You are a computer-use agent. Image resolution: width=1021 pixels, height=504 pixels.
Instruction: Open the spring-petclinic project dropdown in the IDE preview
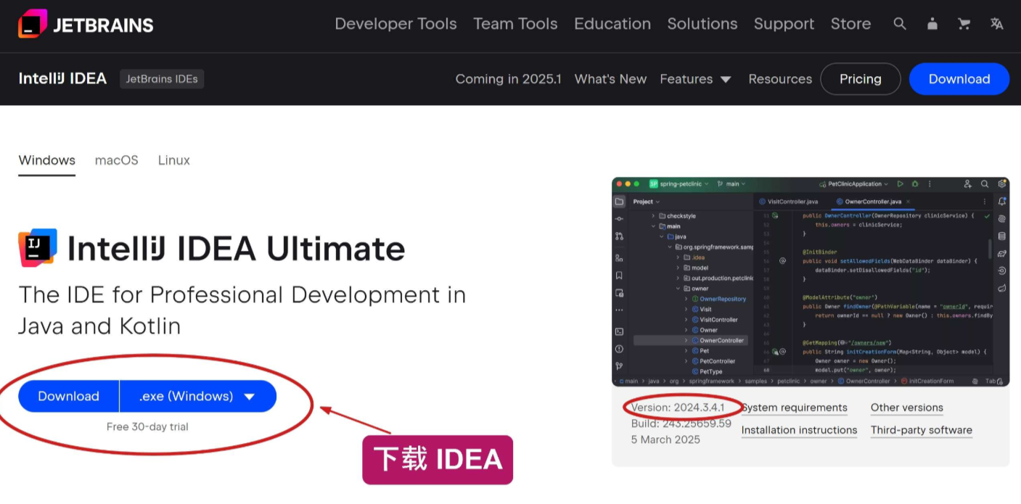(679, 184)
